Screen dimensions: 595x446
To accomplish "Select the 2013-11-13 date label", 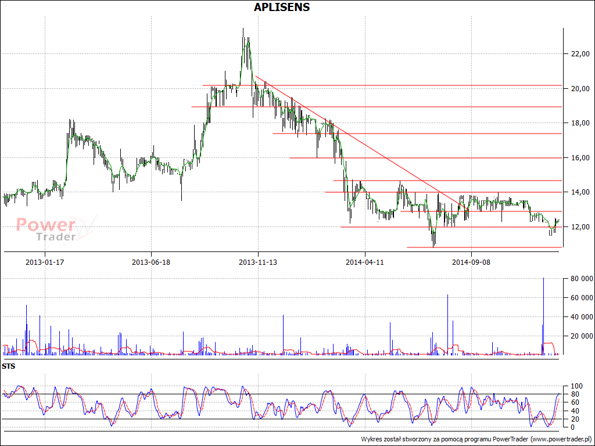I will (258, 262).
